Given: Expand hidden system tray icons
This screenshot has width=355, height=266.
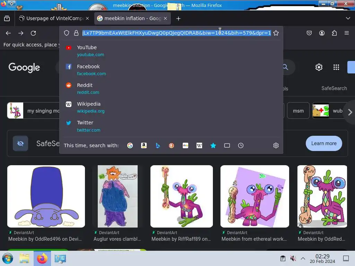Looking at the screenshot, I should pyautogui.click(x=303, y=258).
